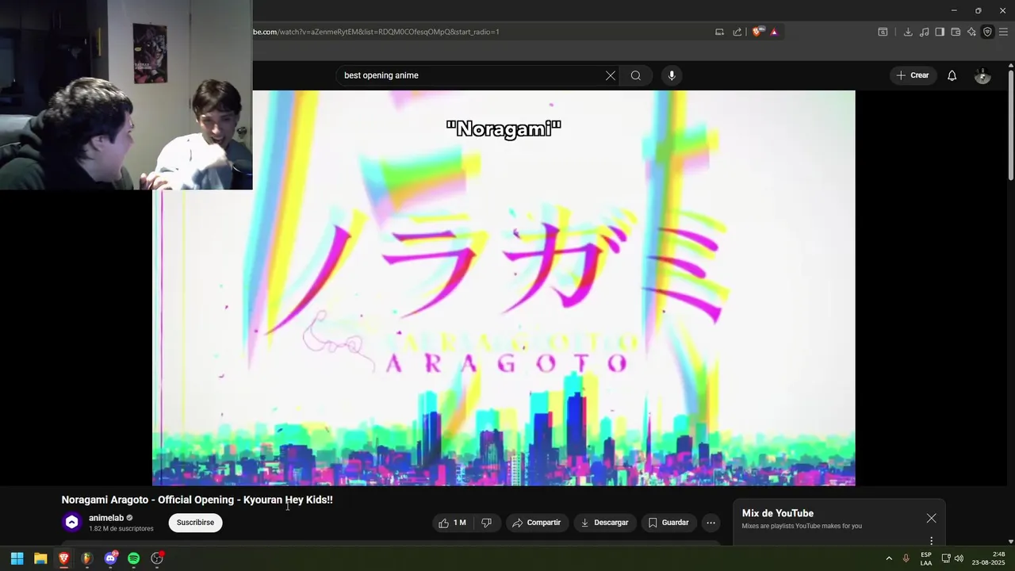Open Brave Wallet icon
Viewport: 1015px width, 571px height.
click(956, 32)
